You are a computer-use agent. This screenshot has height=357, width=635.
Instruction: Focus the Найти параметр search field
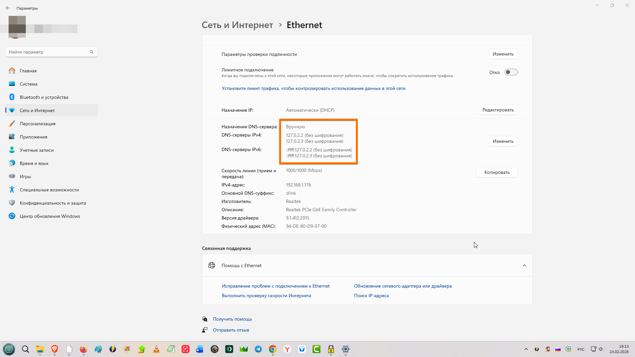tap(46, 52)
